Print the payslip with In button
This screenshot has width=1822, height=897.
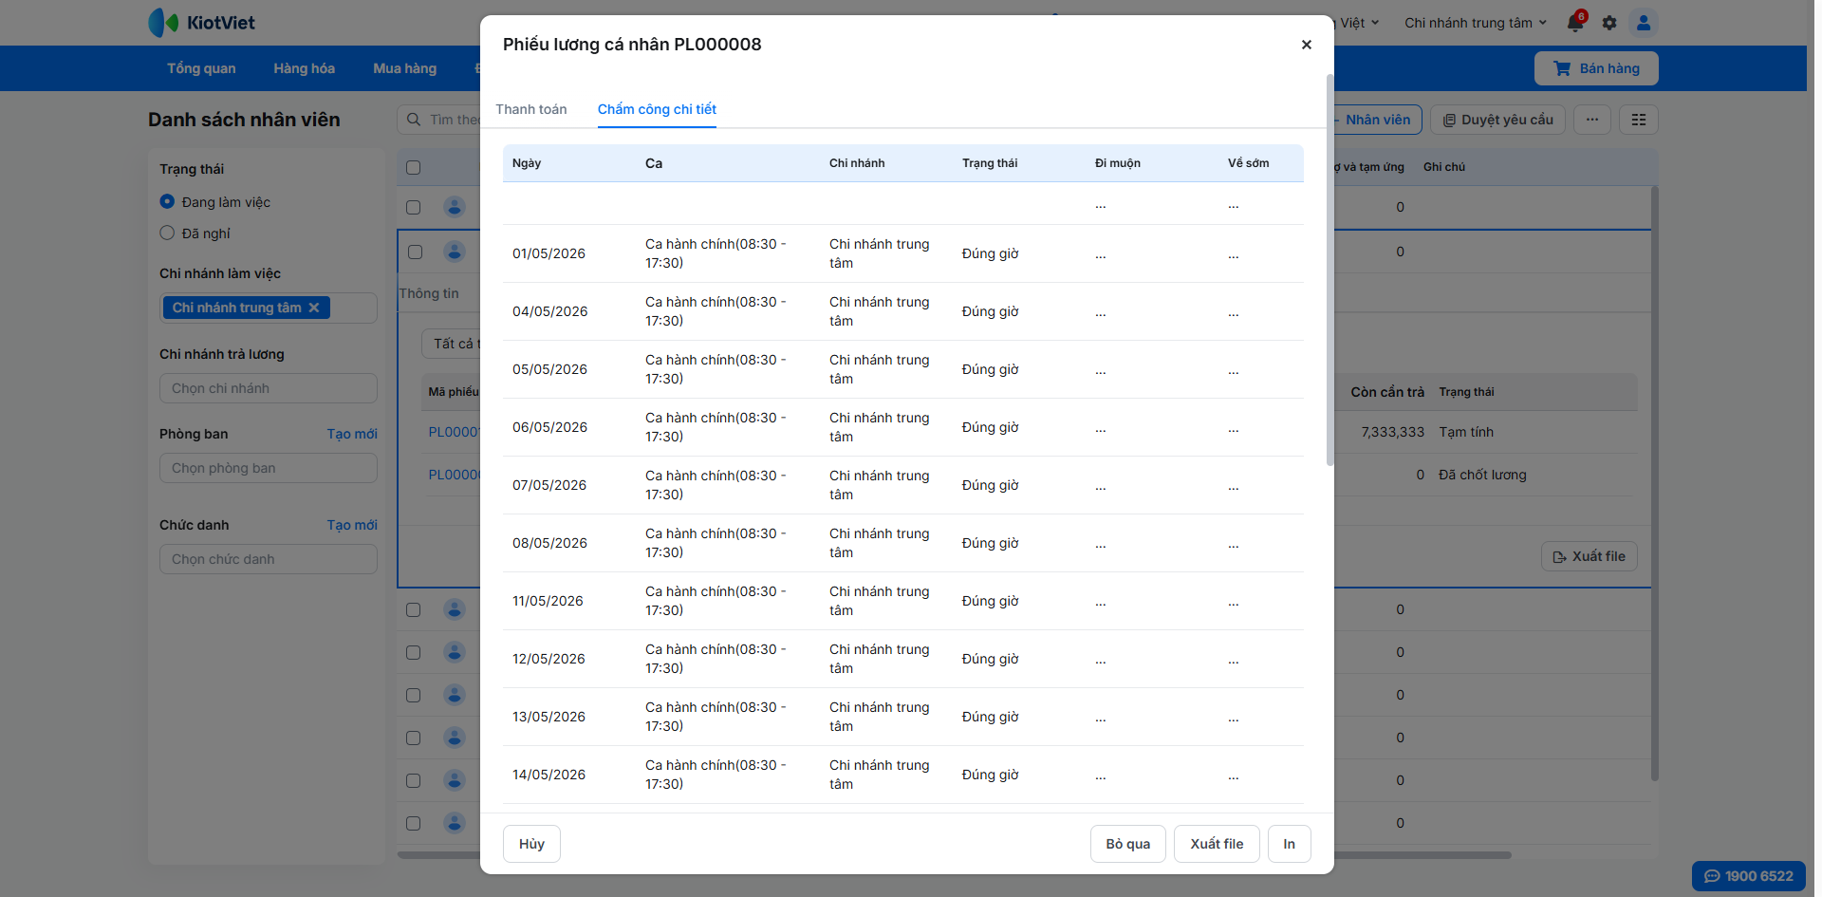[x=1289, y=844]
